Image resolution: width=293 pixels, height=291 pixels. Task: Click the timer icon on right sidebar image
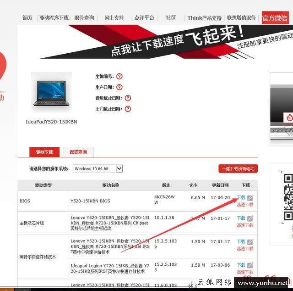290,118
